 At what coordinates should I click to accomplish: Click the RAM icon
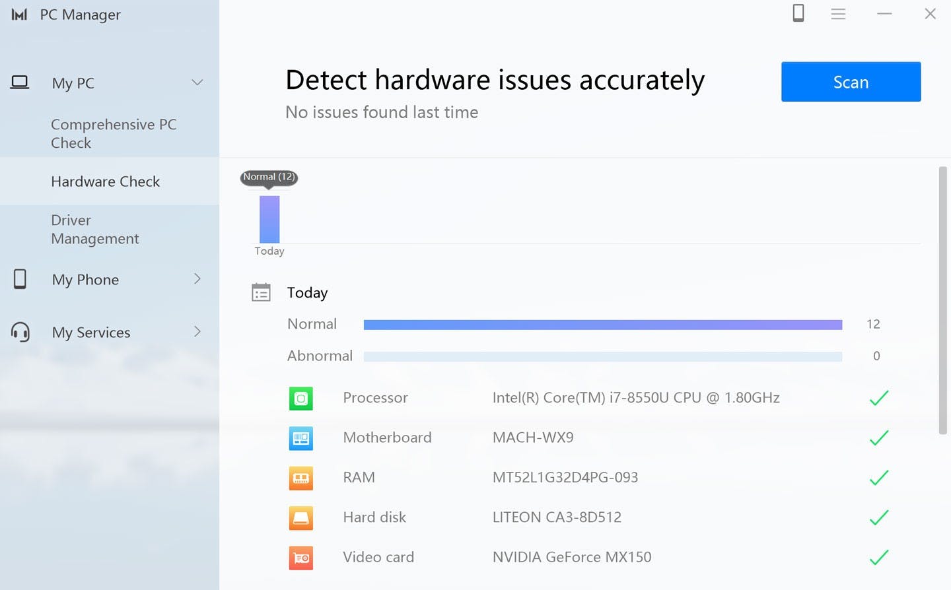pos(301,478)
